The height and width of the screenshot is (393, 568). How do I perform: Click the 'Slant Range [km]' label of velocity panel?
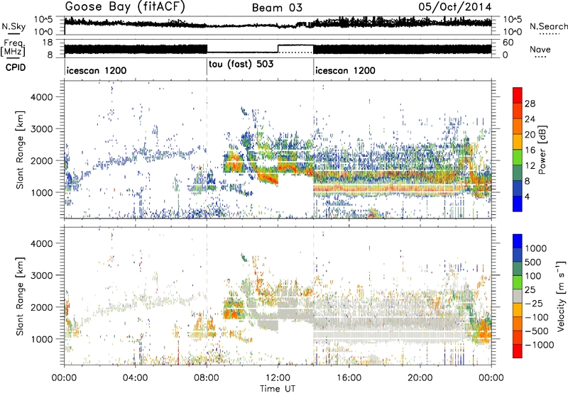coord(20,296)
